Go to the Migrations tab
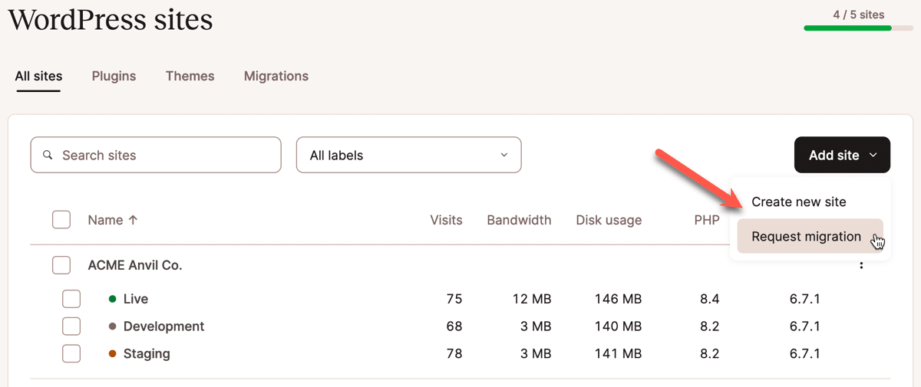The width and height of the screenshot is (921, 387). pos(276,77)
